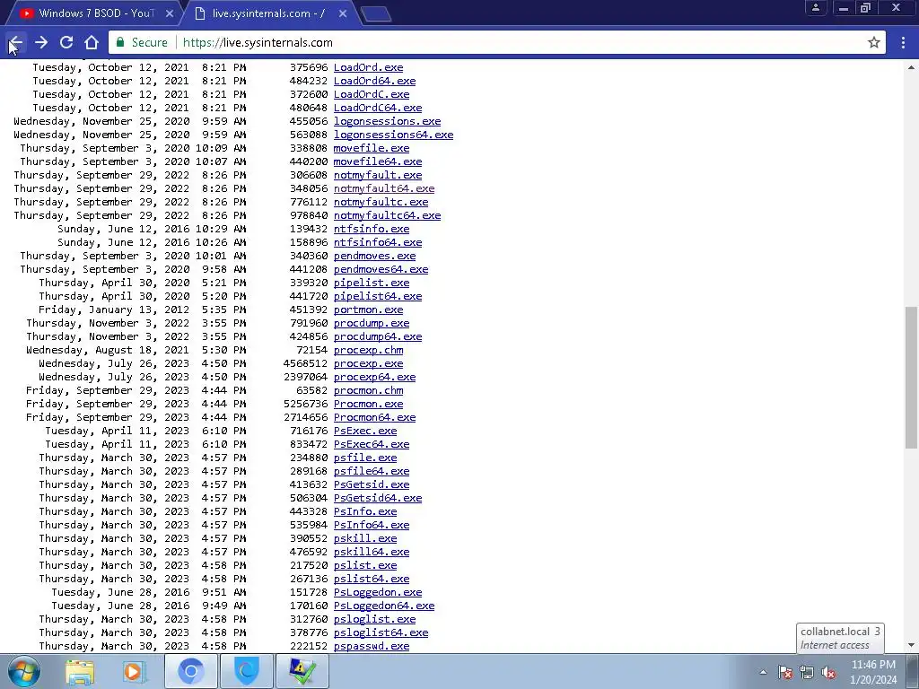Viewport: 919px width, 689px height.
Task: Click the procdump.exe link
Action: (x=372, y=323)
